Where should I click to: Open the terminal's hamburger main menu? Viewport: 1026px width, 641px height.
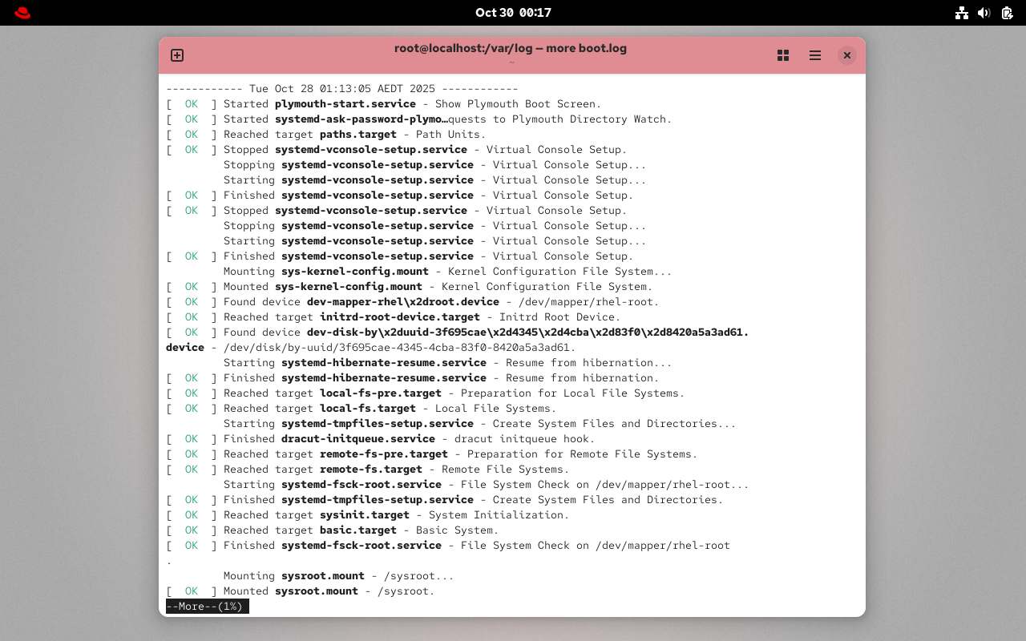815,55
